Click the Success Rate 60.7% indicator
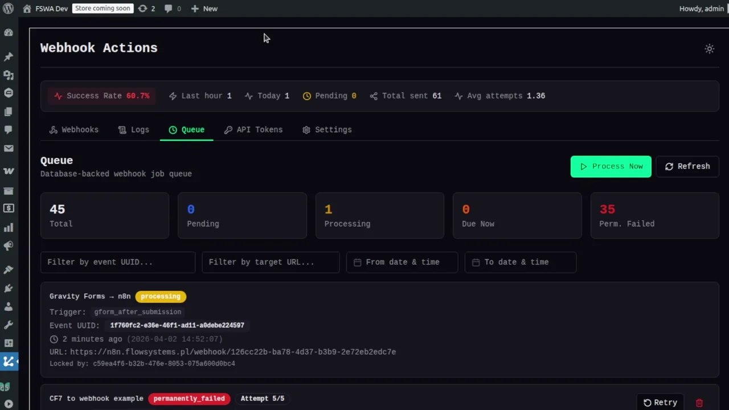The image size is (729, 410). (x=102, y=96)
